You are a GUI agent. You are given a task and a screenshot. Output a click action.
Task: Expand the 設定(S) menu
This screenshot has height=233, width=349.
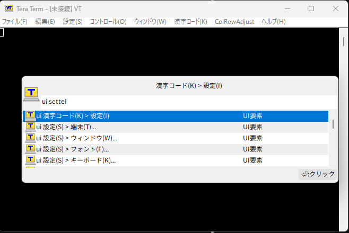pyautogui.click(x=73, y=22)
